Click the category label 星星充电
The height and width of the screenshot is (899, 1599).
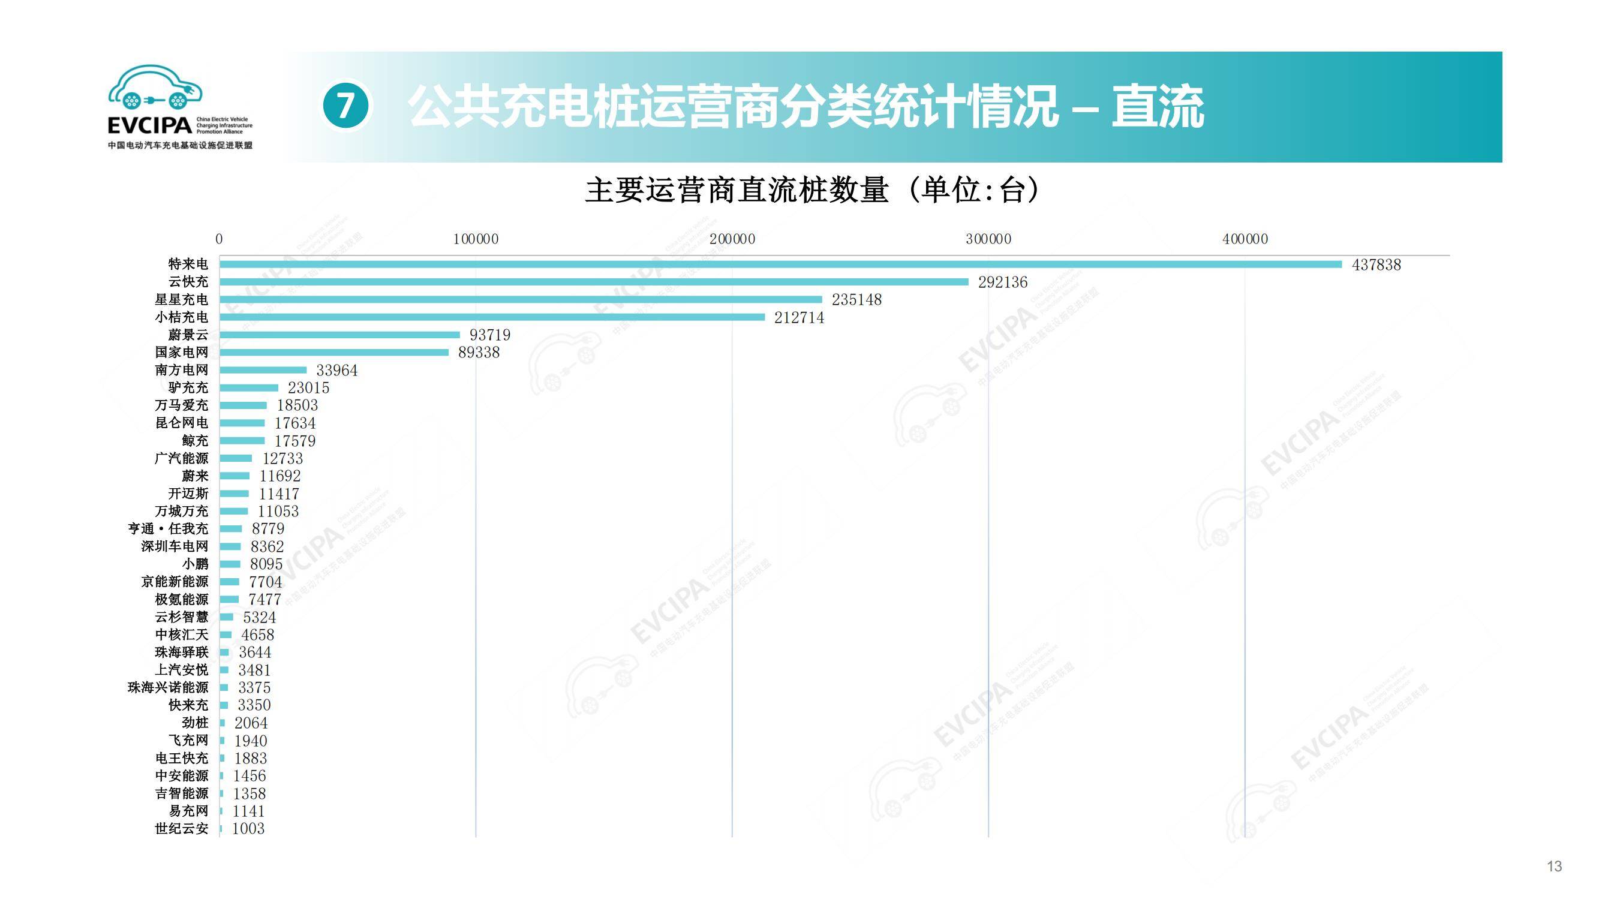point(181,299)
